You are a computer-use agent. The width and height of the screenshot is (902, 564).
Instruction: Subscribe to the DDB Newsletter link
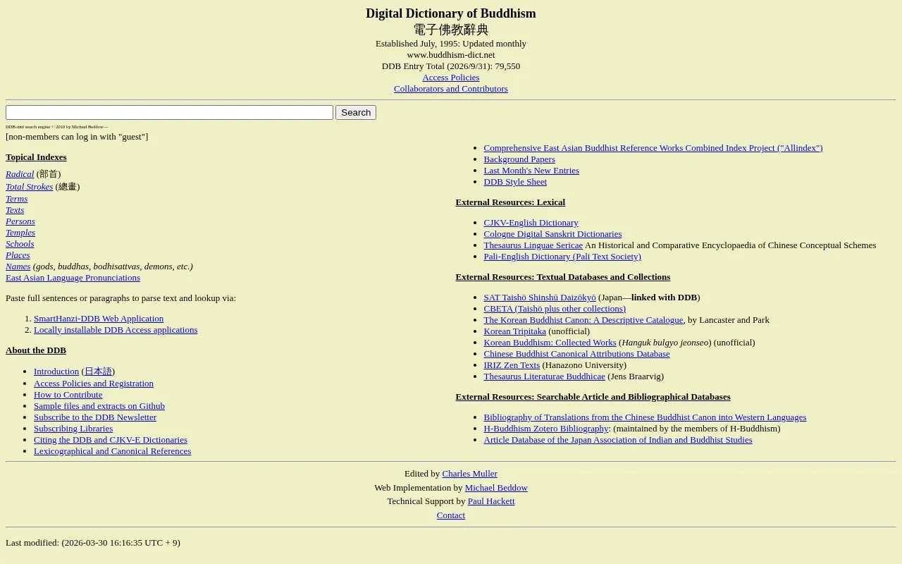click(95, 417)
